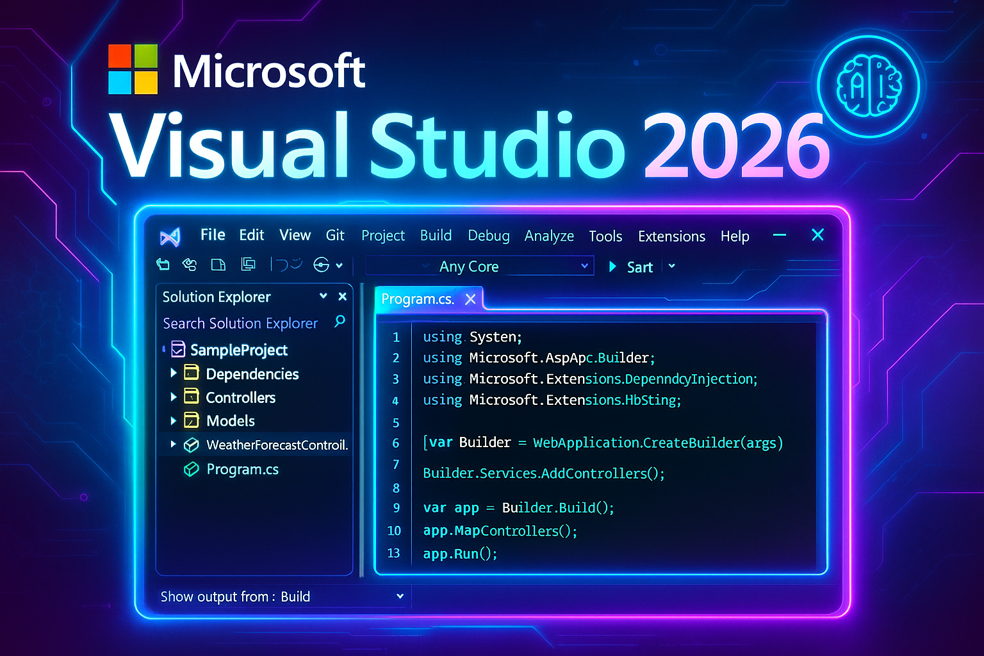Open the Show output from dropdown

(400, 596)
